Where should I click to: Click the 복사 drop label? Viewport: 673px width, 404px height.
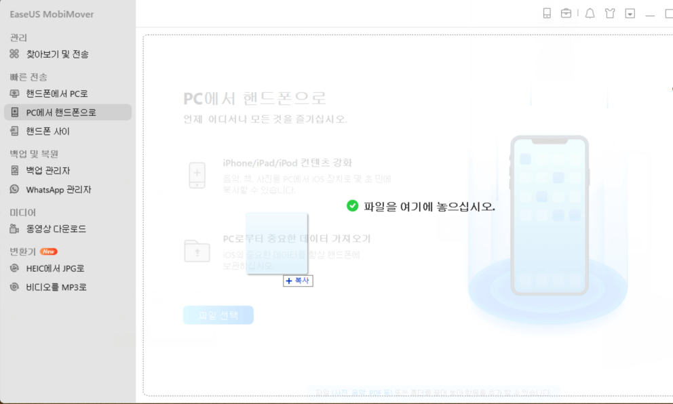coord(297,281)
